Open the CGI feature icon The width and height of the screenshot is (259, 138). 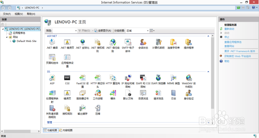pyautogui.click(x=67, y=79)
